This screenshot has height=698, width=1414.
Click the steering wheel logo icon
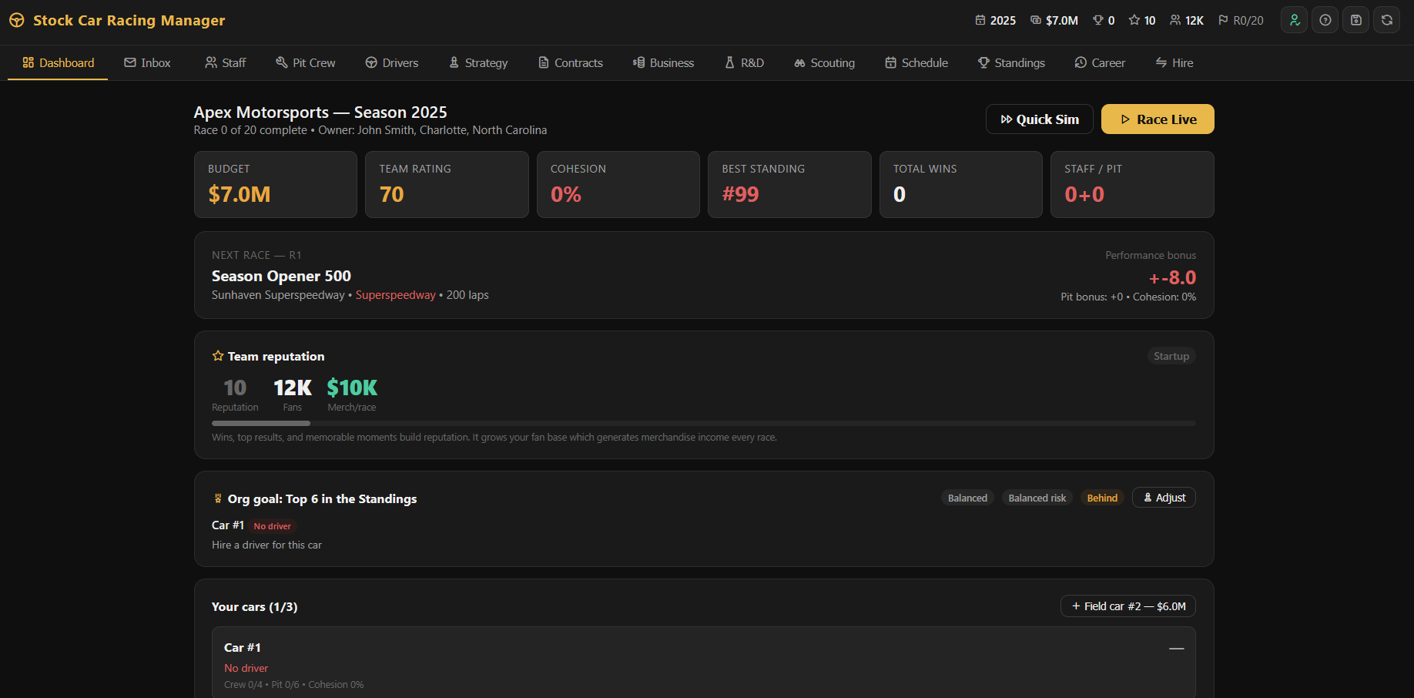pos(17,20)
